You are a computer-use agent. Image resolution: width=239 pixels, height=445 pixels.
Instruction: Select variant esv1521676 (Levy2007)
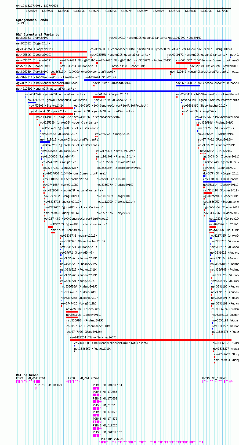tap(113, 213)
